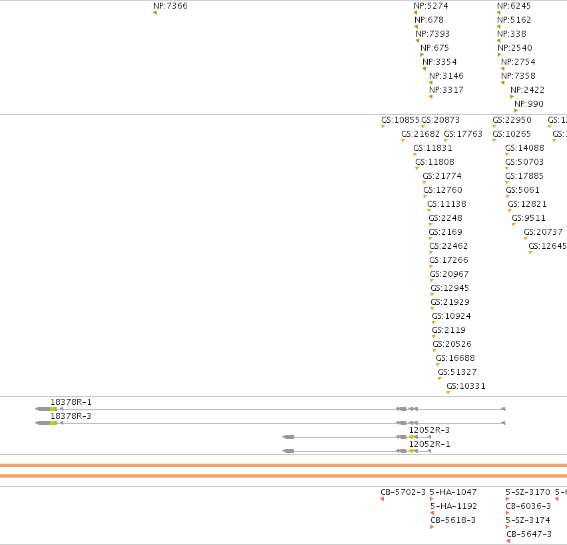The height and width of the screenshot is (545, 567).
Task: Click the GS:12945 insertion label
Action: coord(450,288)
